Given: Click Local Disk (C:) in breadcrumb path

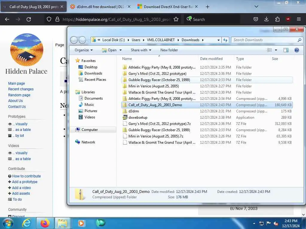Looking at the screenshot, I should [x=114, y=40].
